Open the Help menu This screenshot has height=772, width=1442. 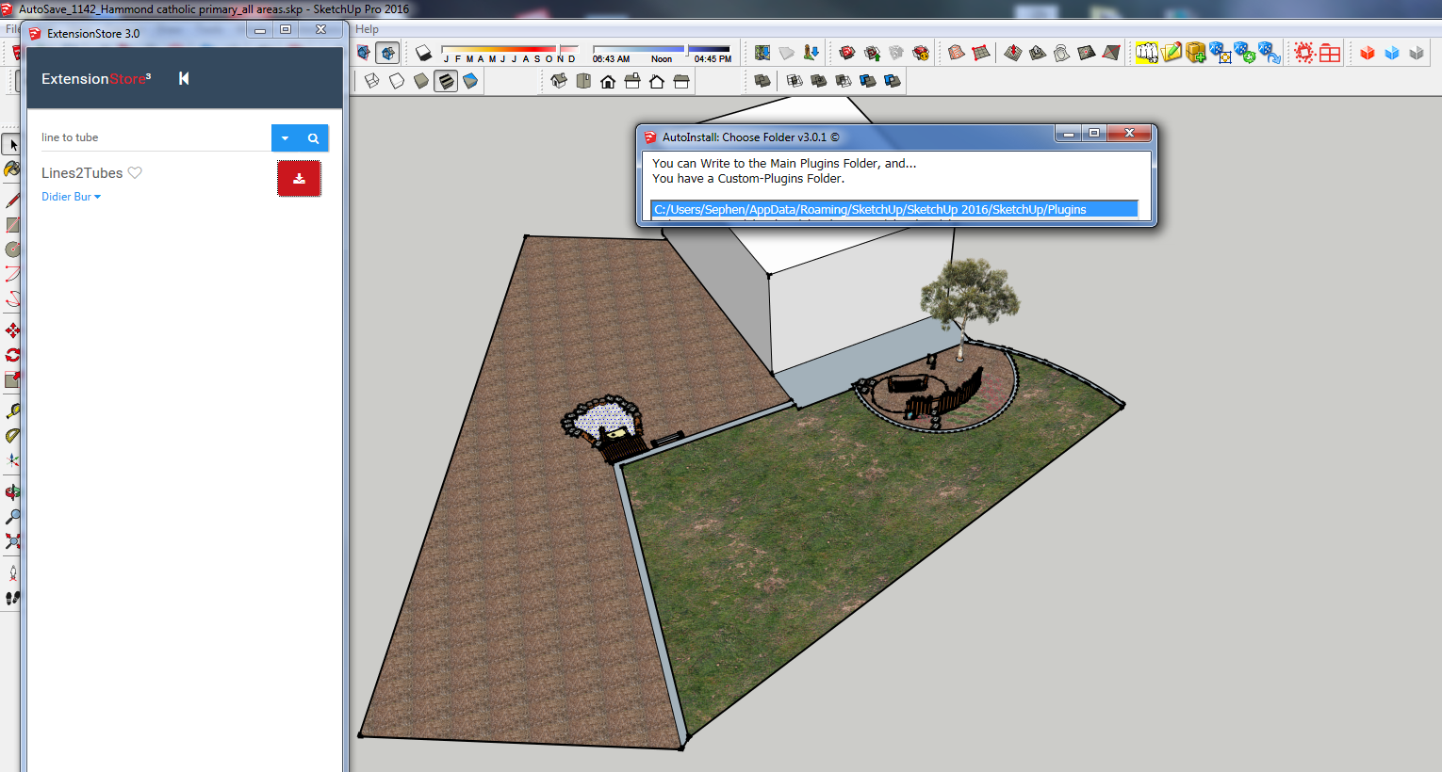pos(367,29)
